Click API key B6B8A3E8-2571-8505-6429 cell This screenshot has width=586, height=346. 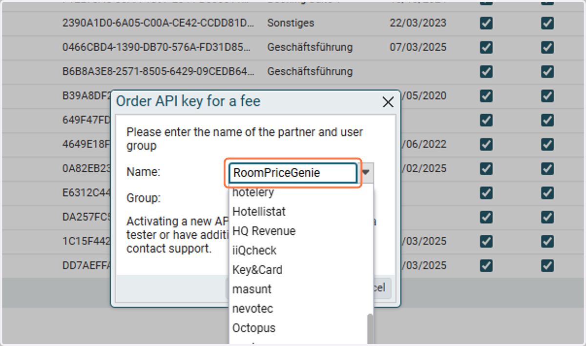[x=158, y=72]
